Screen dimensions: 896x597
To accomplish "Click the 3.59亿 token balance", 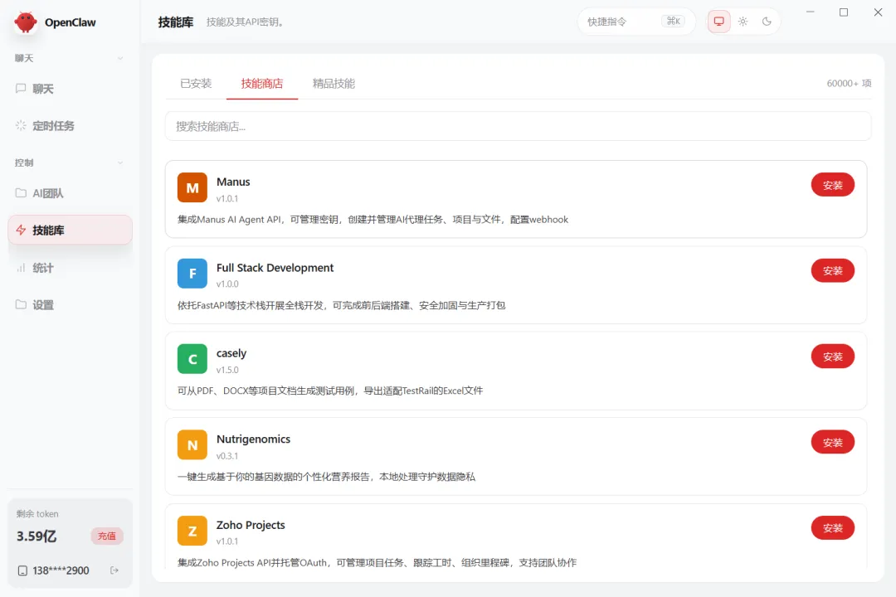I will (37, 536).
